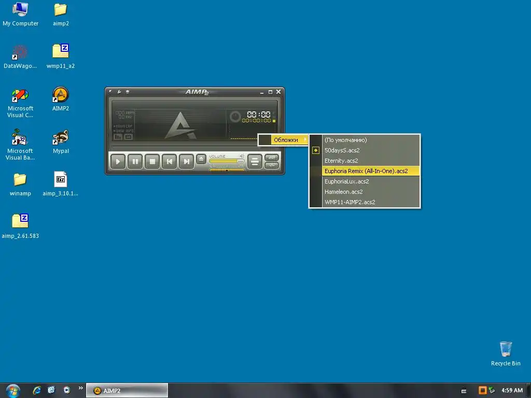
Task: Skip to the previous track
Action: pyautogui.click(x=170, y=162)
